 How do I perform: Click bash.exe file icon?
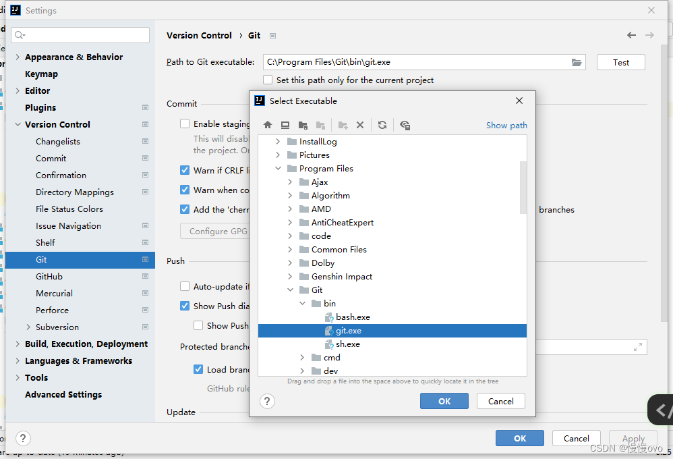coord(329,318)
